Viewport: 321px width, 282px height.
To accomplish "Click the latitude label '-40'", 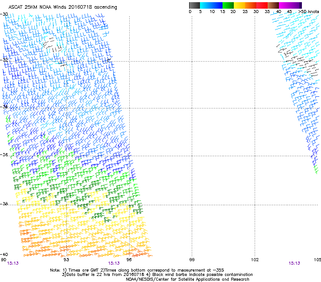I will coord(4,254).
